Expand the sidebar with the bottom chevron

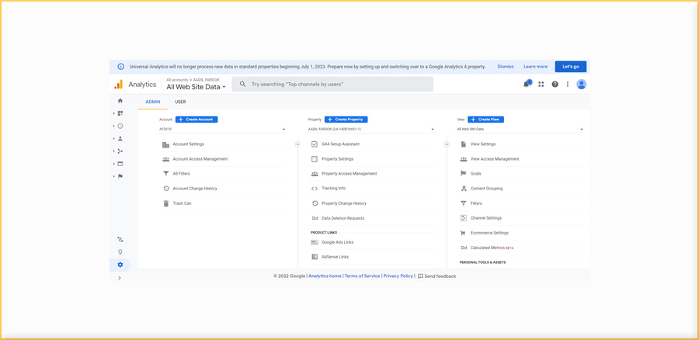click(x=120, y=277)
